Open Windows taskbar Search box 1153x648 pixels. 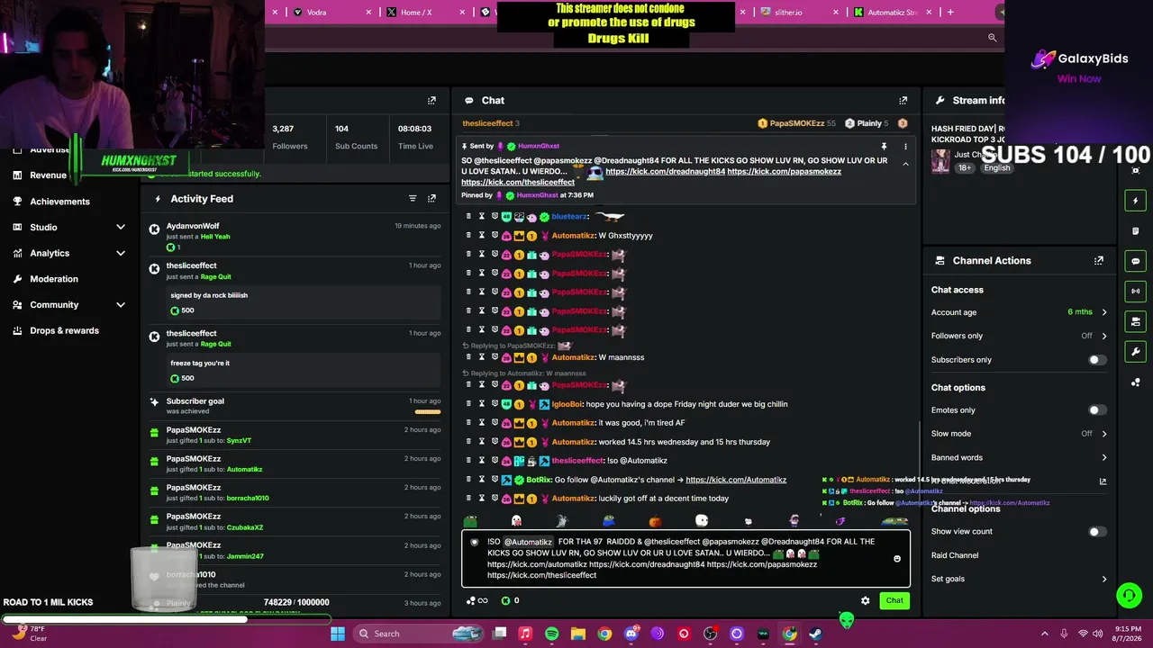pyautogui.click(x=416, y=634)
